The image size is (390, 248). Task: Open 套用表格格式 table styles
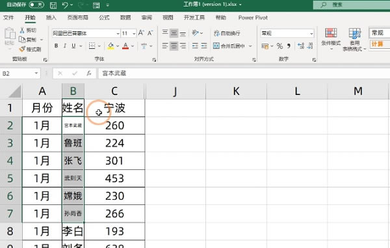tap(354, 39)
